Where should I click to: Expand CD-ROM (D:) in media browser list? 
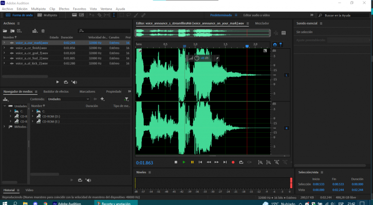32,116
